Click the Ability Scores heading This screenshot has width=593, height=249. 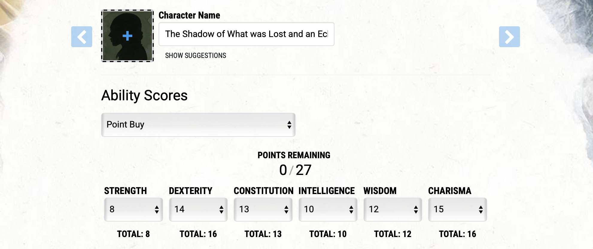(x=145, y=96)
